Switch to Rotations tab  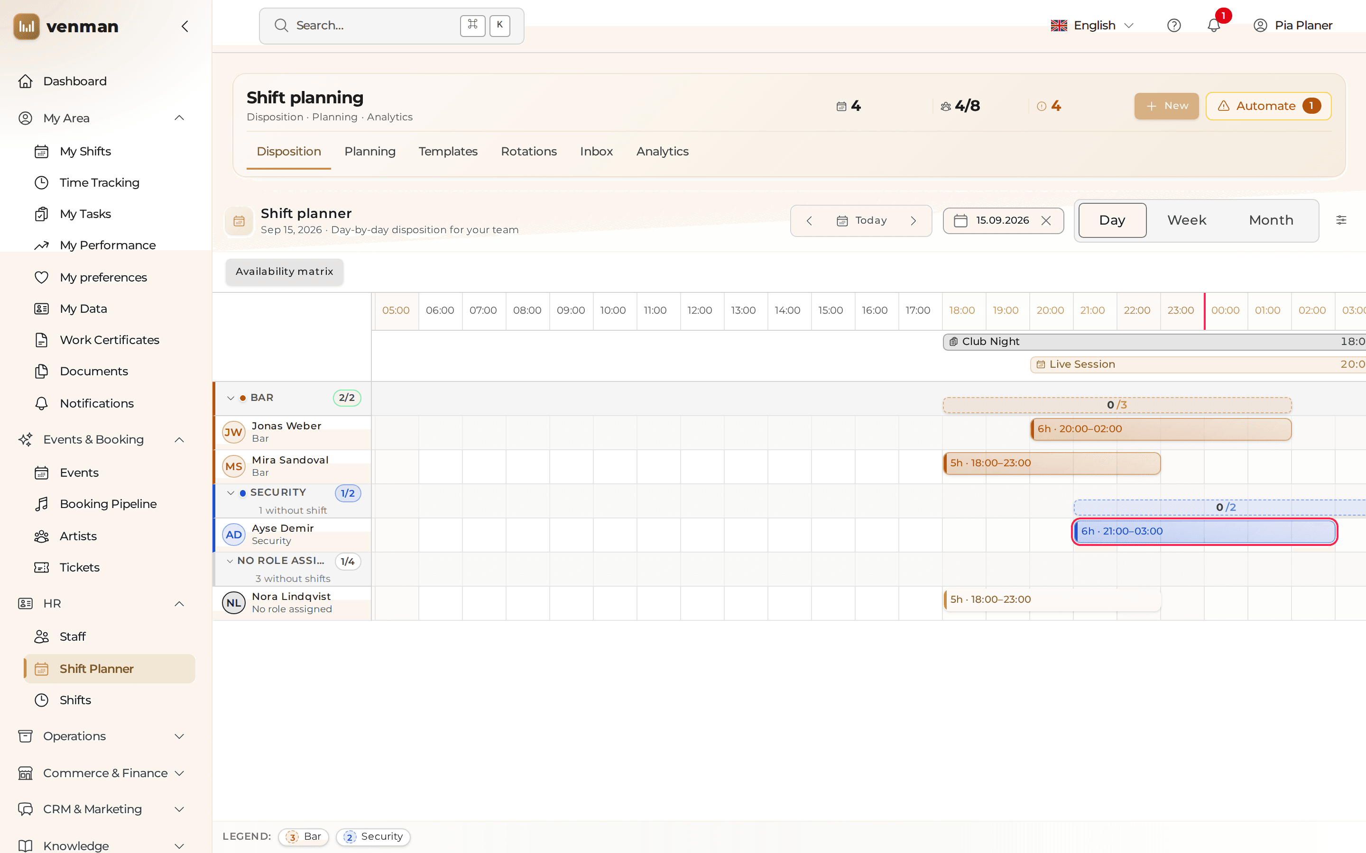pyautogui.click(x=528, y=151)
